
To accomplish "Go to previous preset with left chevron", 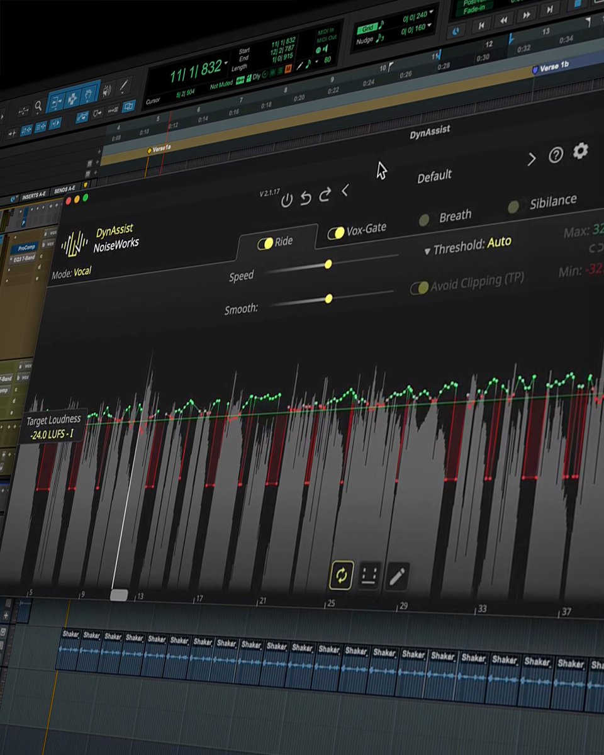I will coord(345,191).
